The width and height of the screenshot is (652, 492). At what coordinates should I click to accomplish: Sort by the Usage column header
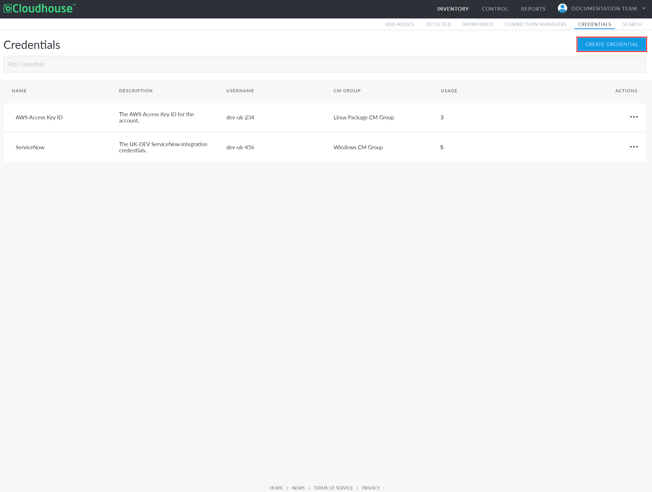(x=449, y=91)
